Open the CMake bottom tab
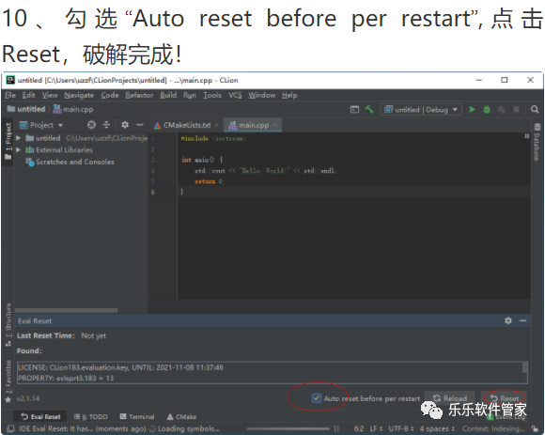 (x=181, y=416)
